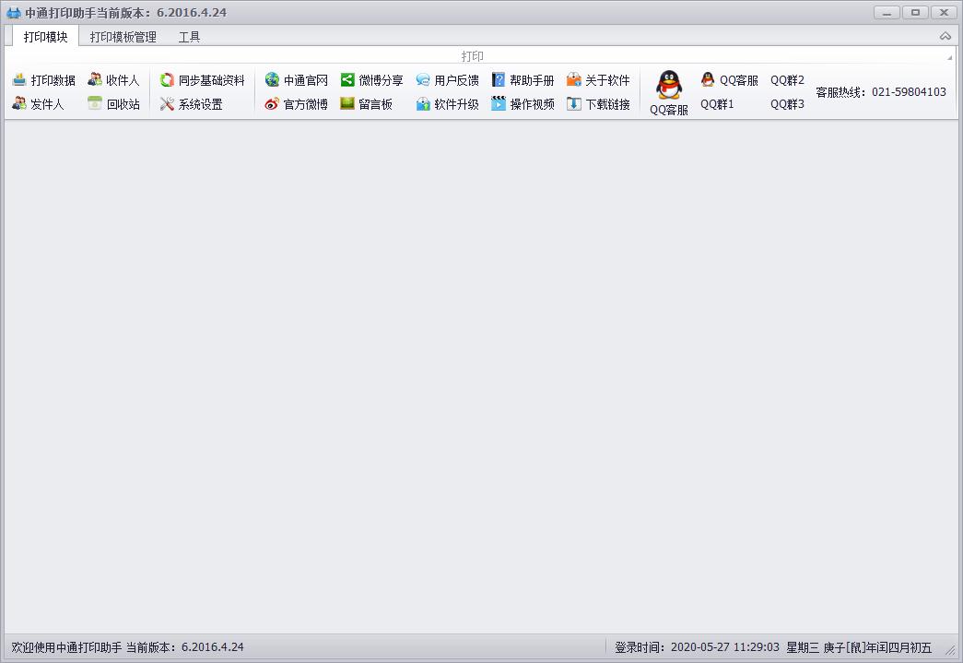Join QQ群2 group

click(787, 80)
